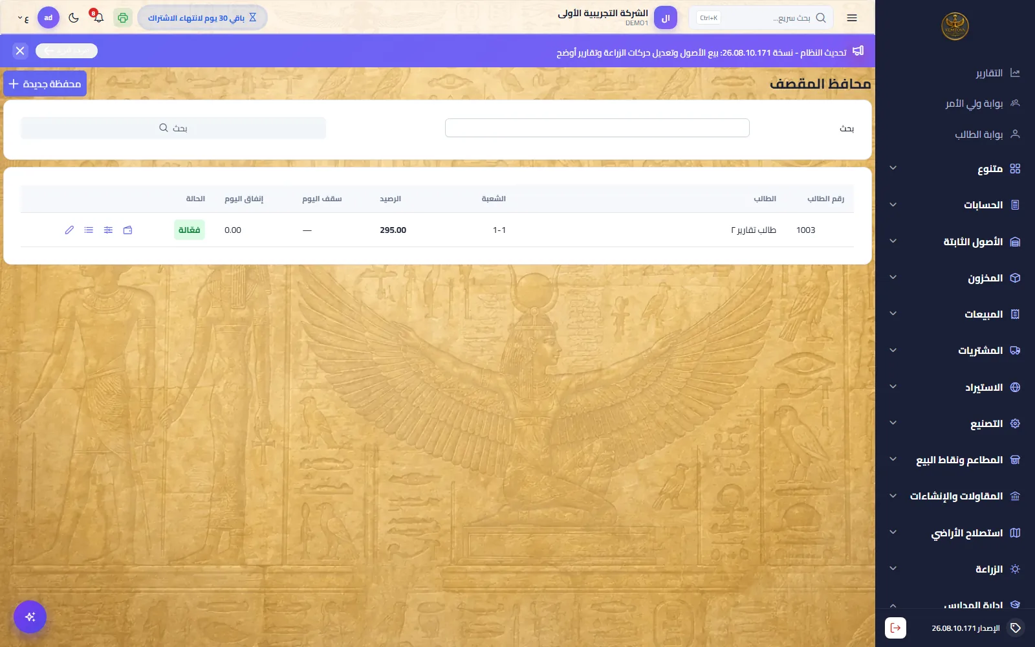
Task: Expand the المخزون inventory section
Action: (955, 278)
